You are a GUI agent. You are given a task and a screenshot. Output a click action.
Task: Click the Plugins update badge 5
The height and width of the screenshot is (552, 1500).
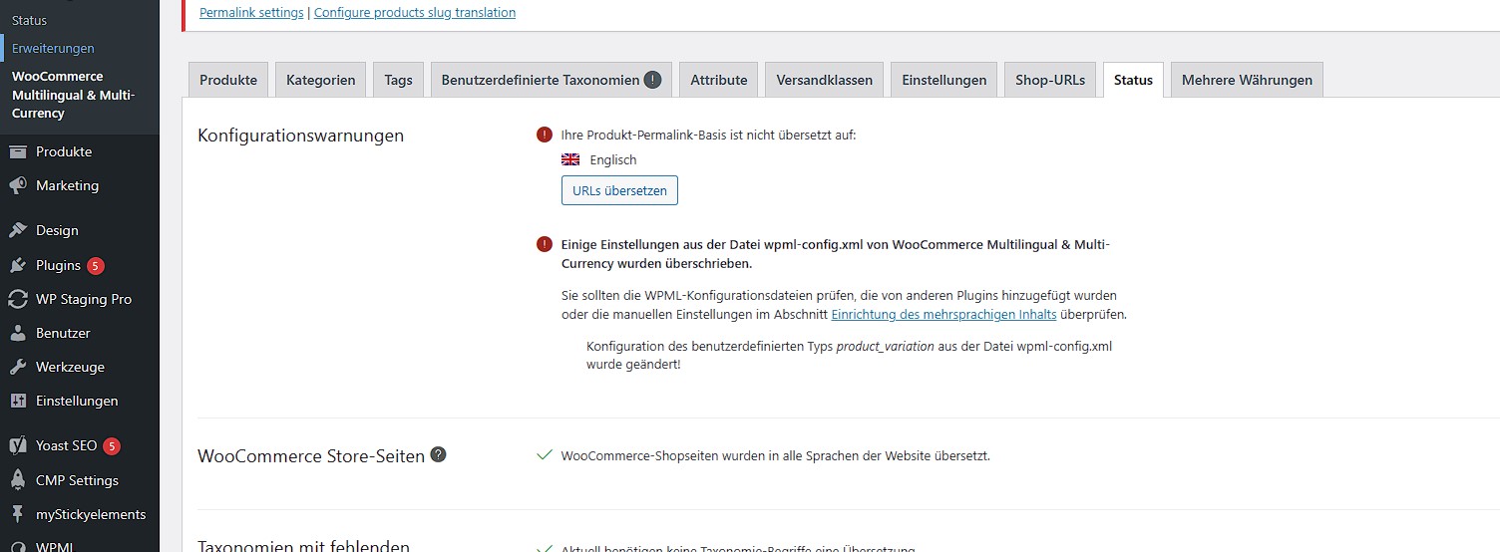click(95, 266)
